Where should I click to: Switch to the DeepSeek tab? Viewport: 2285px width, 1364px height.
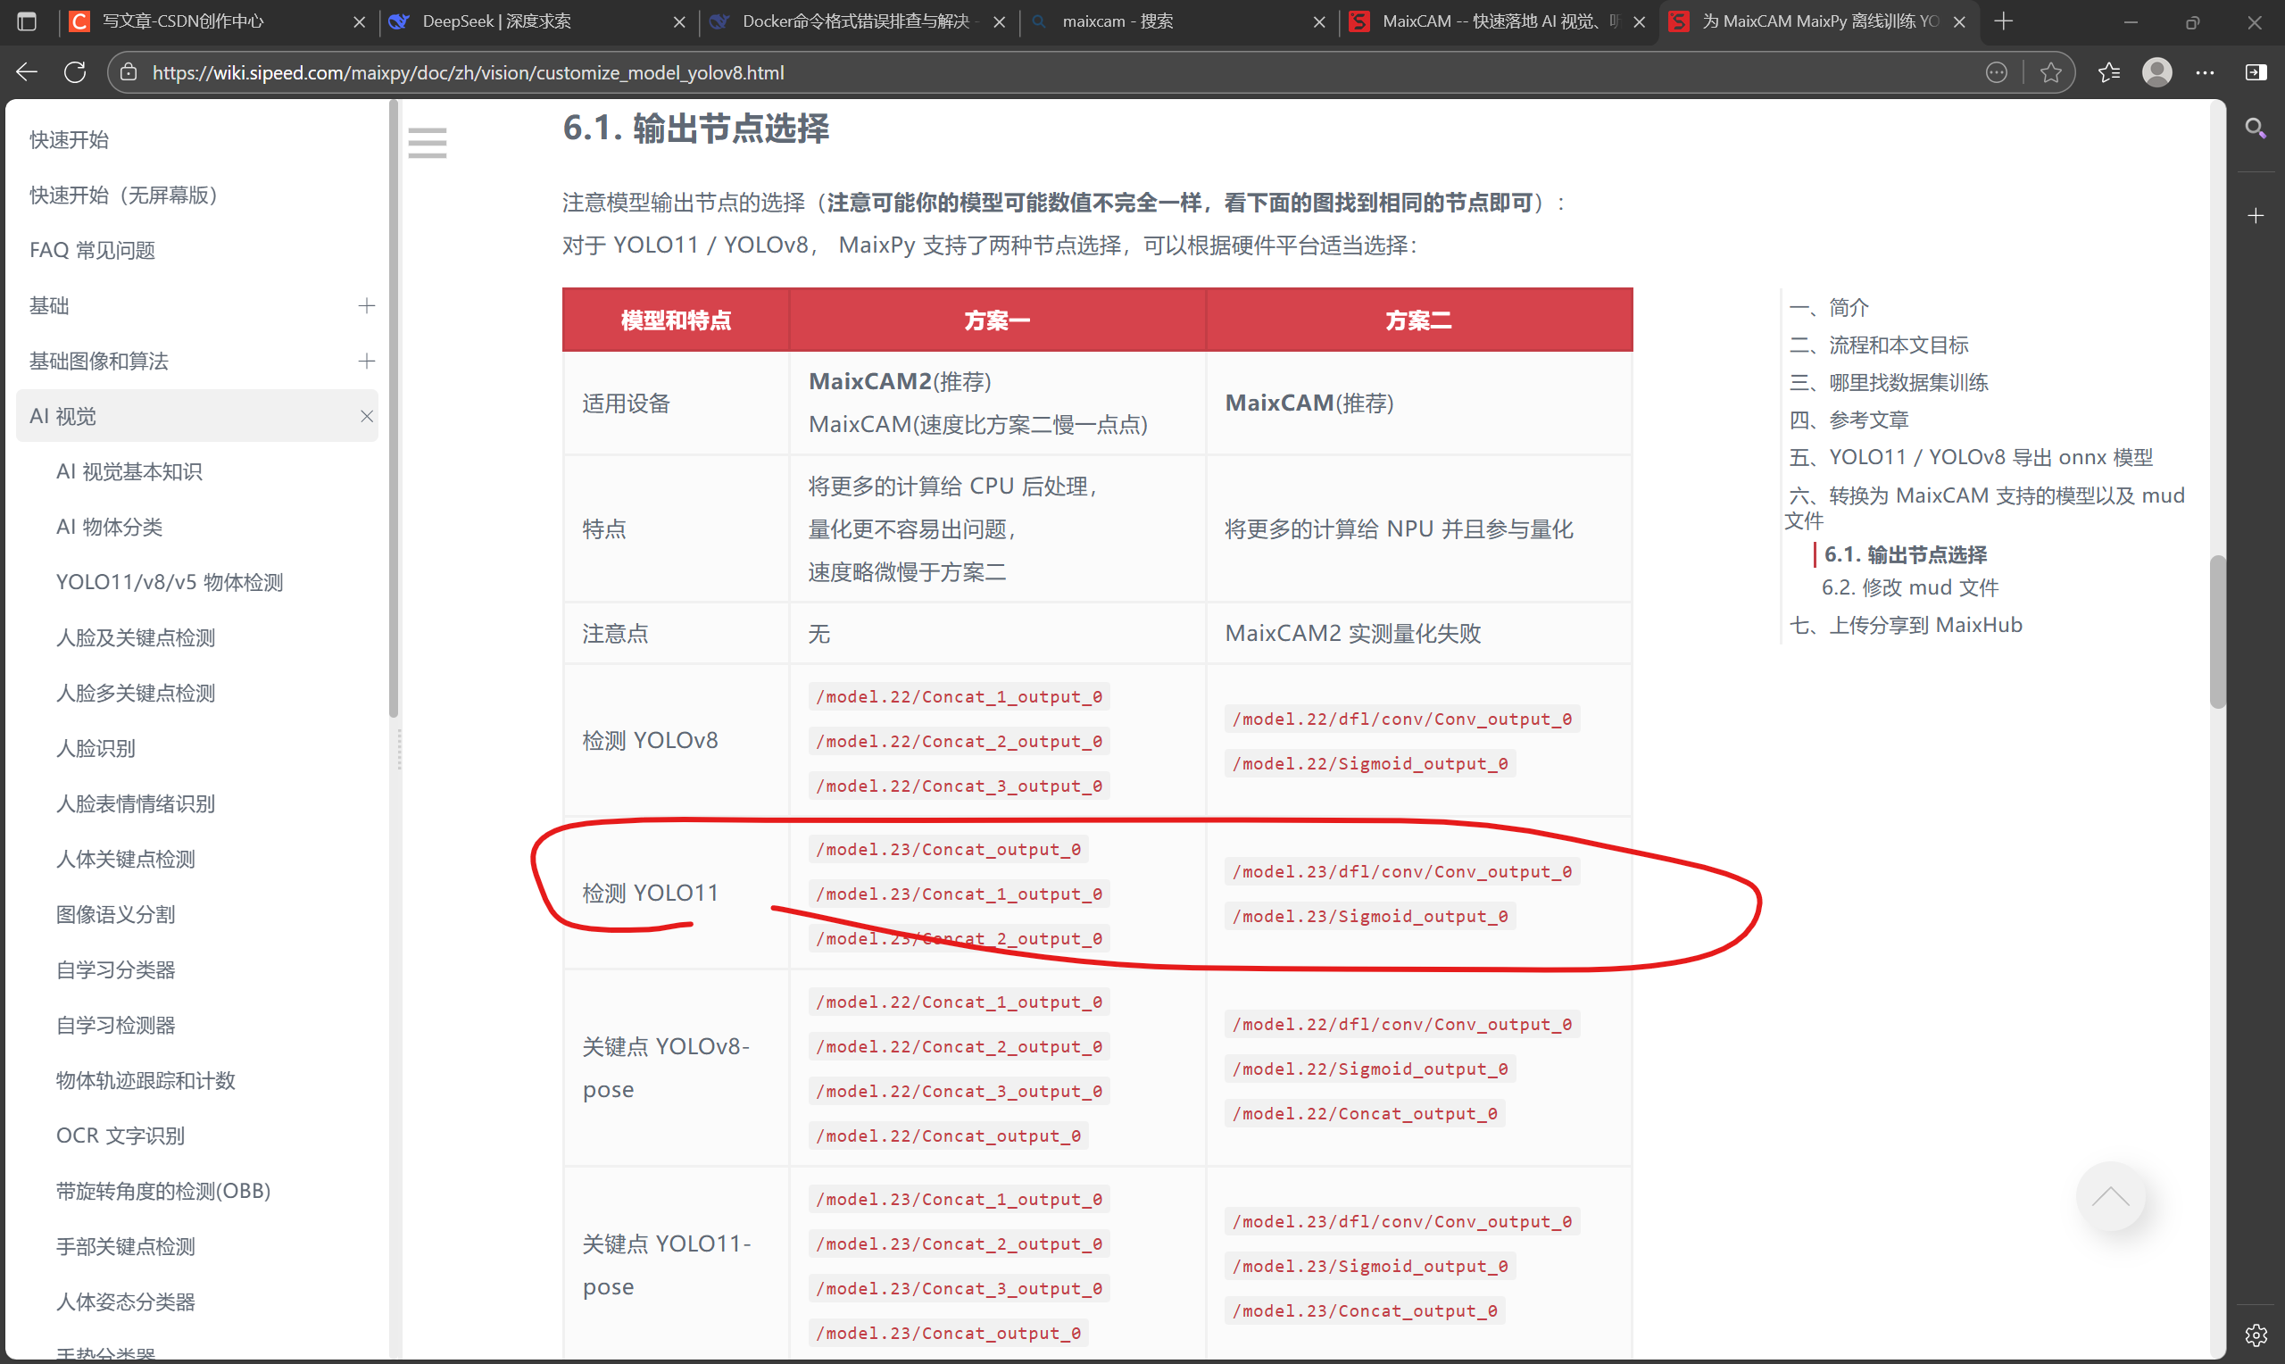(496, 21)
